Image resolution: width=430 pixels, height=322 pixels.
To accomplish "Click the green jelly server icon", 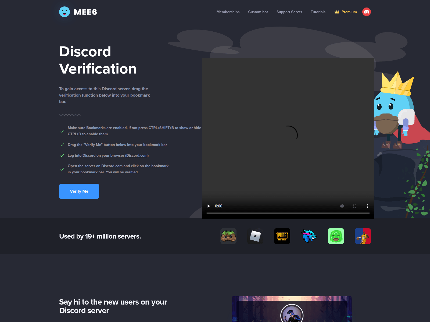I will click(x=336, y=236).
